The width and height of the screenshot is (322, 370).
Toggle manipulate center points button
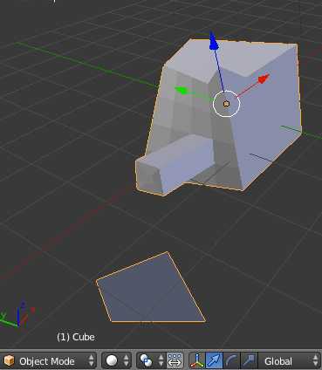click(175, 360)
